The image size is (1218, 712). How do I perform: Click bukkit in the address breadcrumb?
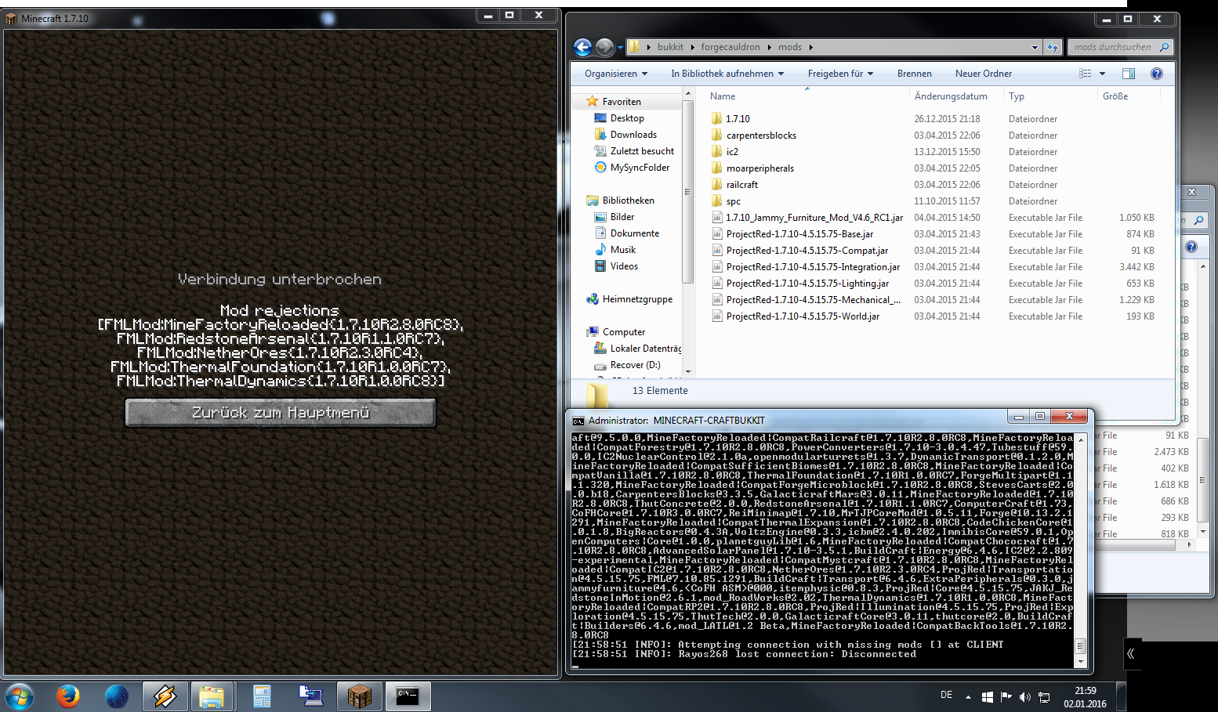pyautogui.click(x=670, y=47)
